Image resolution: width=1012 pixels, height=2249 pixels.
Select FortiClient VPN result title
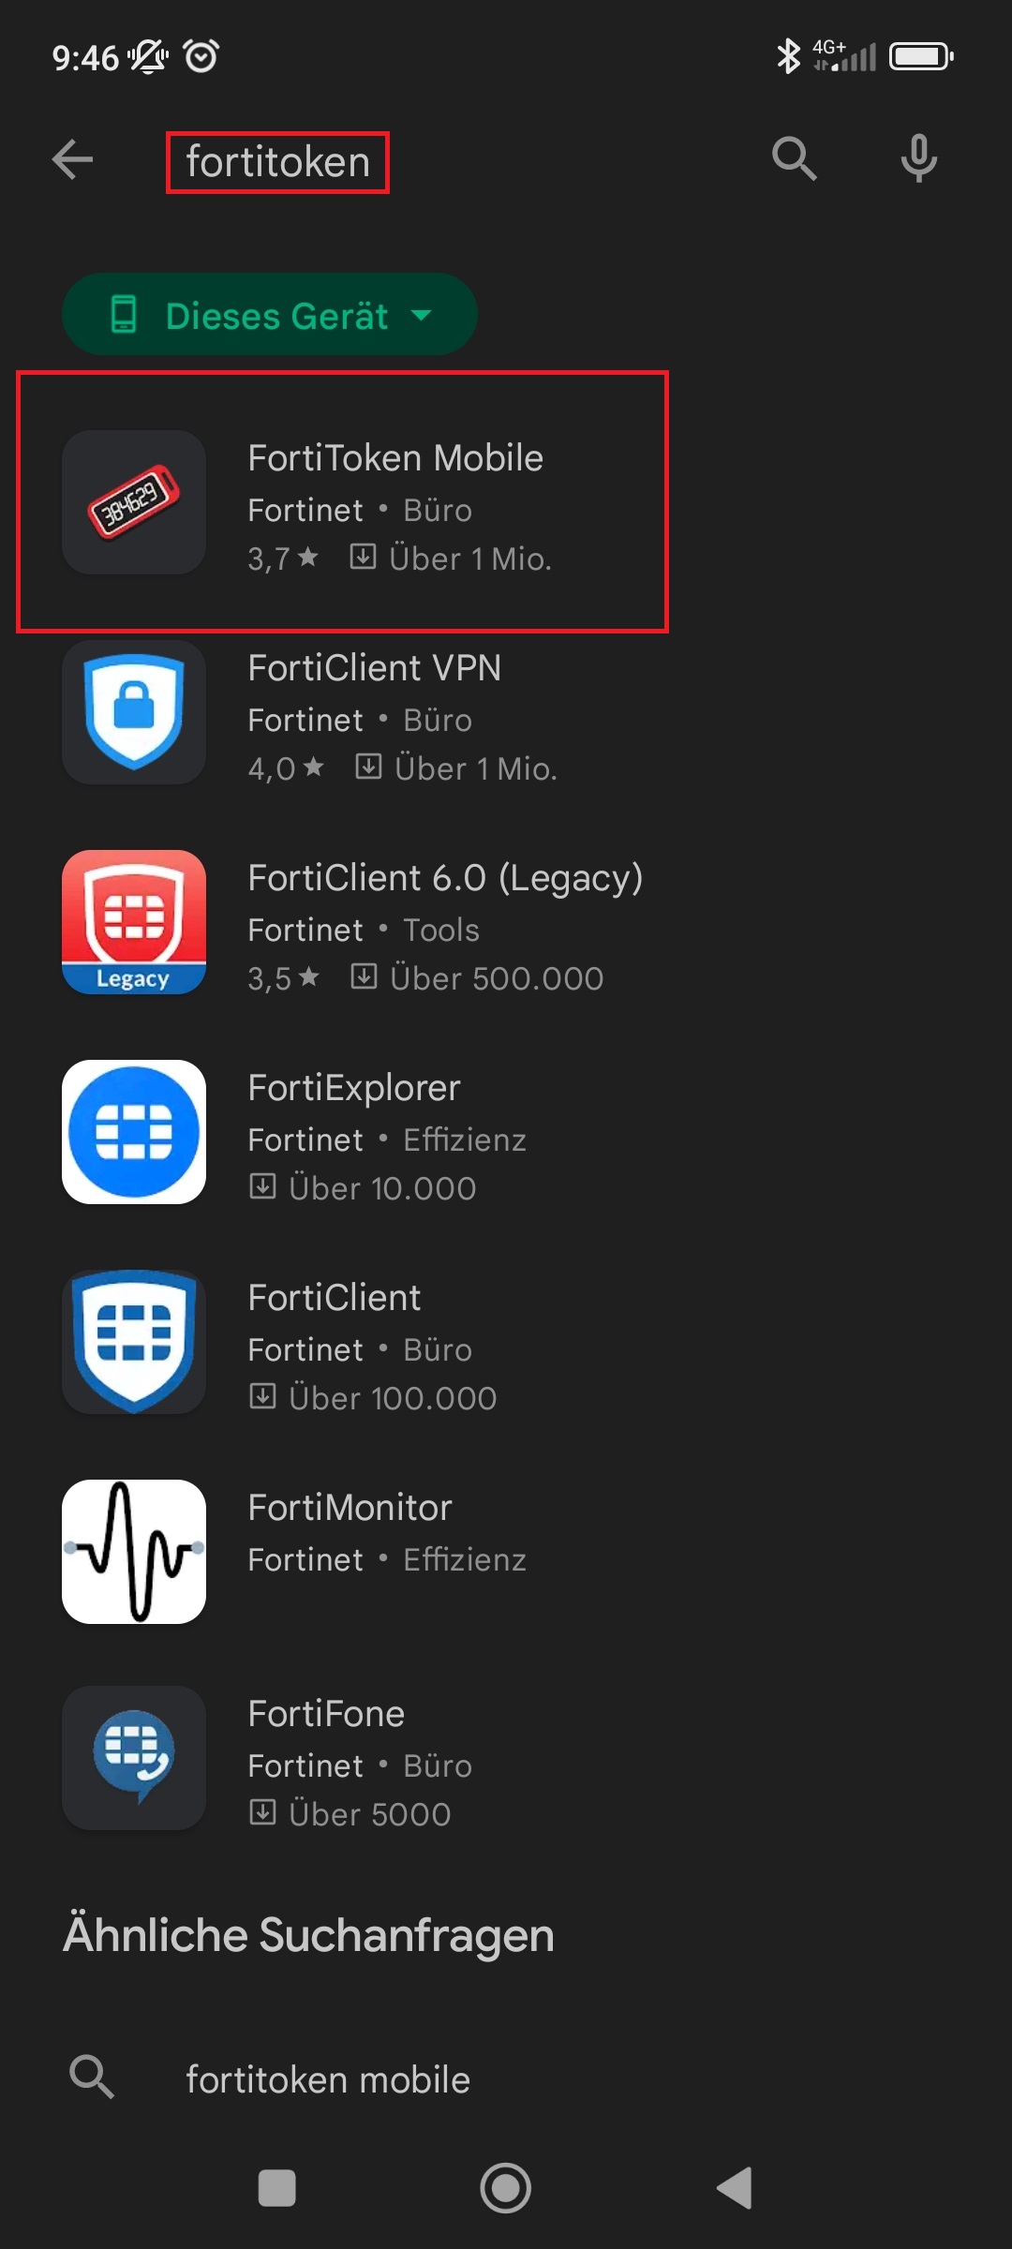point(374,668)
